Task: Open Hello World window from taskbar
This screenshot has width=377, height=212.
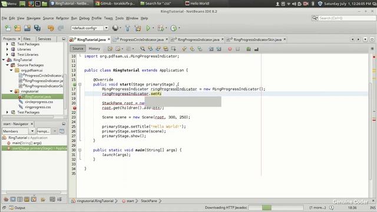Action: tap(197, 4)
